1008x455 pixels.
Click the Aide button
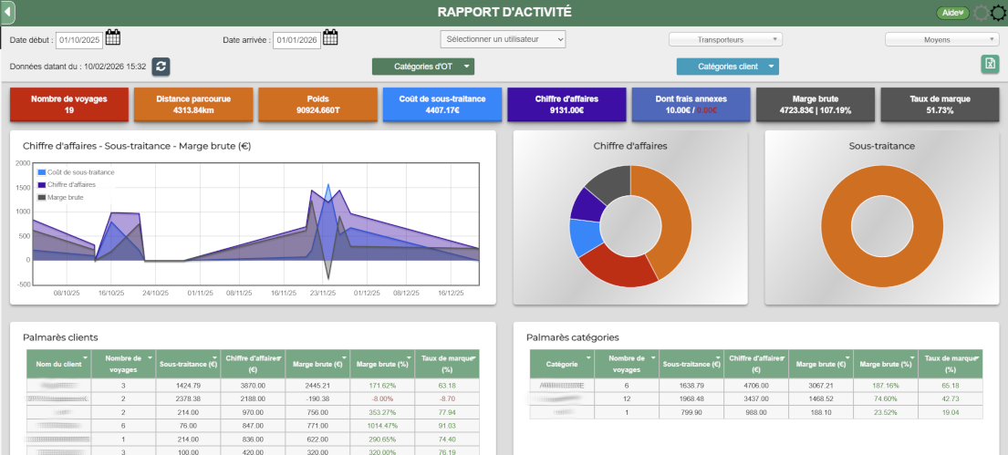pos(952,13)
